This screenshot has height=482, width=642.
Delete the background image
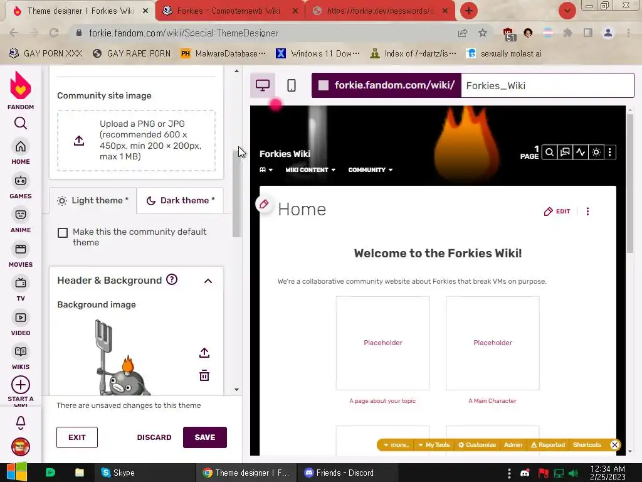click(x=204, y=375)
